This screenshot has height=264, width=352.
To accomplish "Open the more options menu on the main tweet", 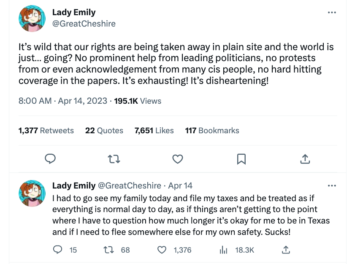I will [332, 12].
